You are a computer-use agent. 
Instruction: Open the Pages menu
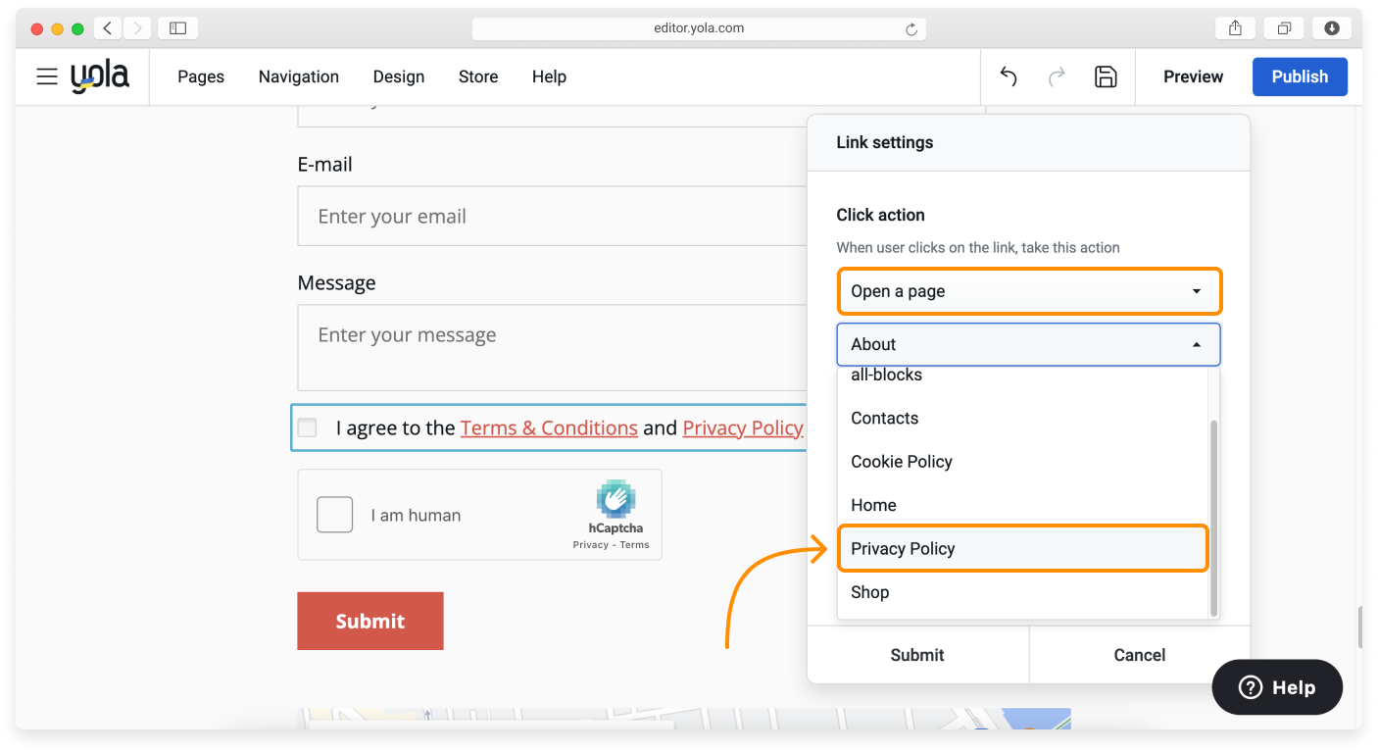(x=201, y=76)
